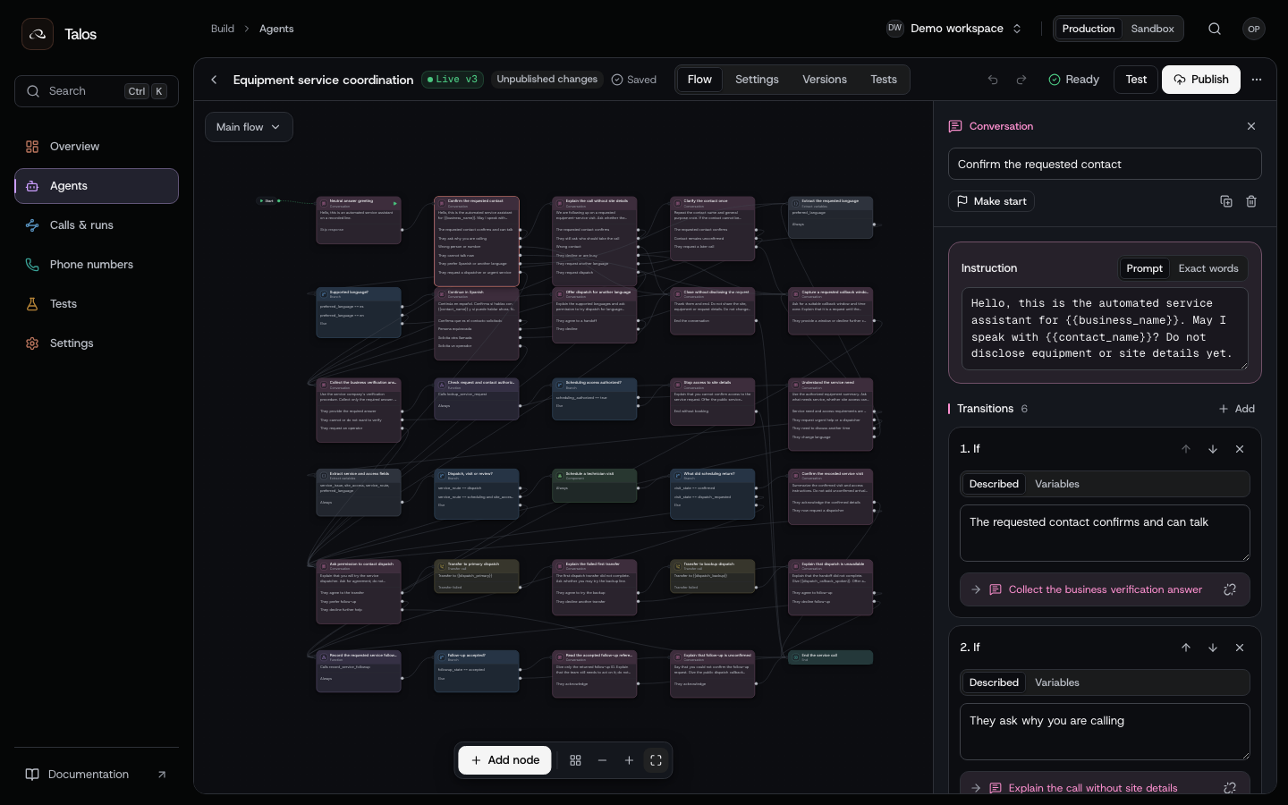Open the more options ellipsis menu

[1257, 80]
